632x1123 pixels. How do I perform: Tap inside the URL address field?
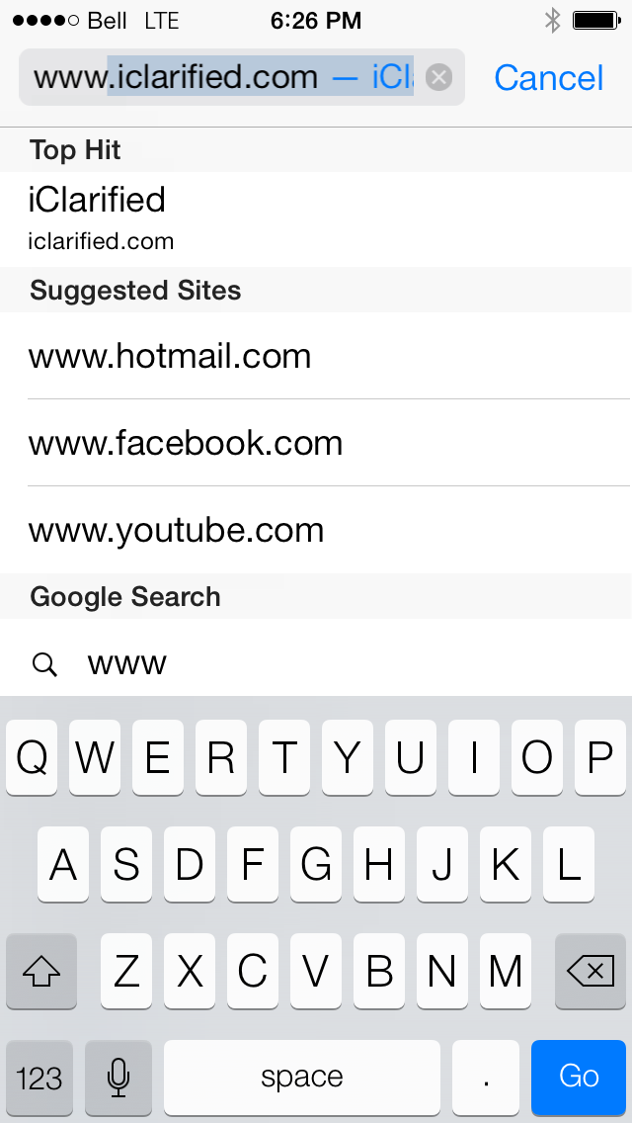coord(223,77)
